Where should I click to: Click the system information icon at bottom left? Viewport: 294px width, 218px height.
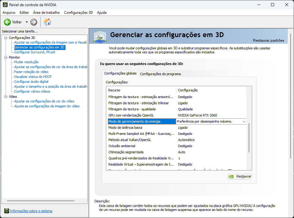pos(6,211)
